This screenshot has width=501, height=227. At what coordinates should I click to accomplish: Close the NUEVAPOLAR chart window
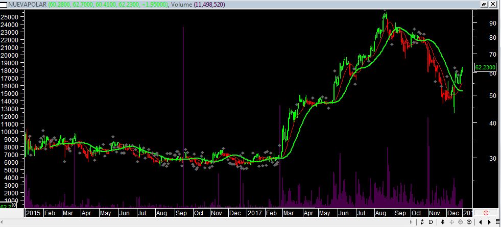492,4
